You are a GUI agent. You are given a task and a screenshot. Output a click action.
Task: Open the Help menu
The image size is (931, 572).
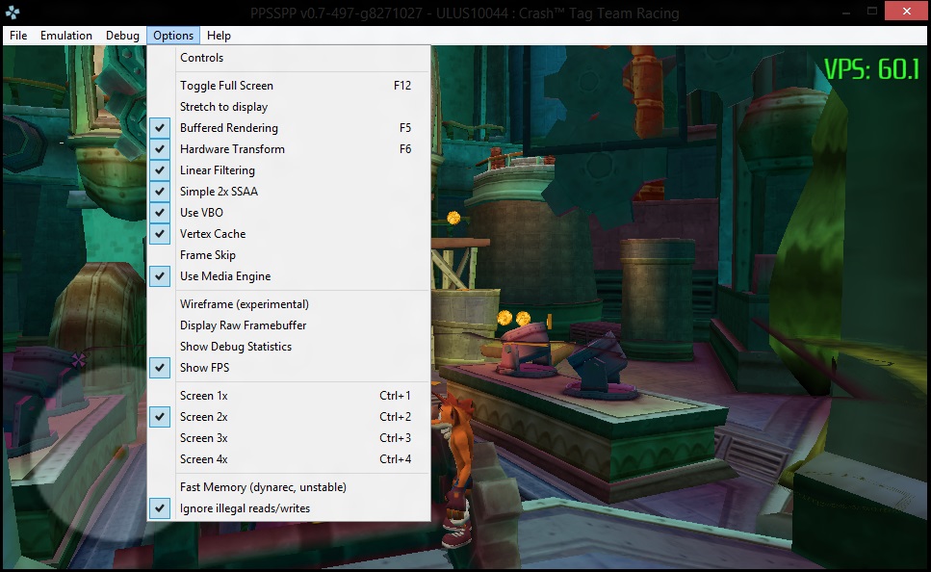(x=219, y=36)
